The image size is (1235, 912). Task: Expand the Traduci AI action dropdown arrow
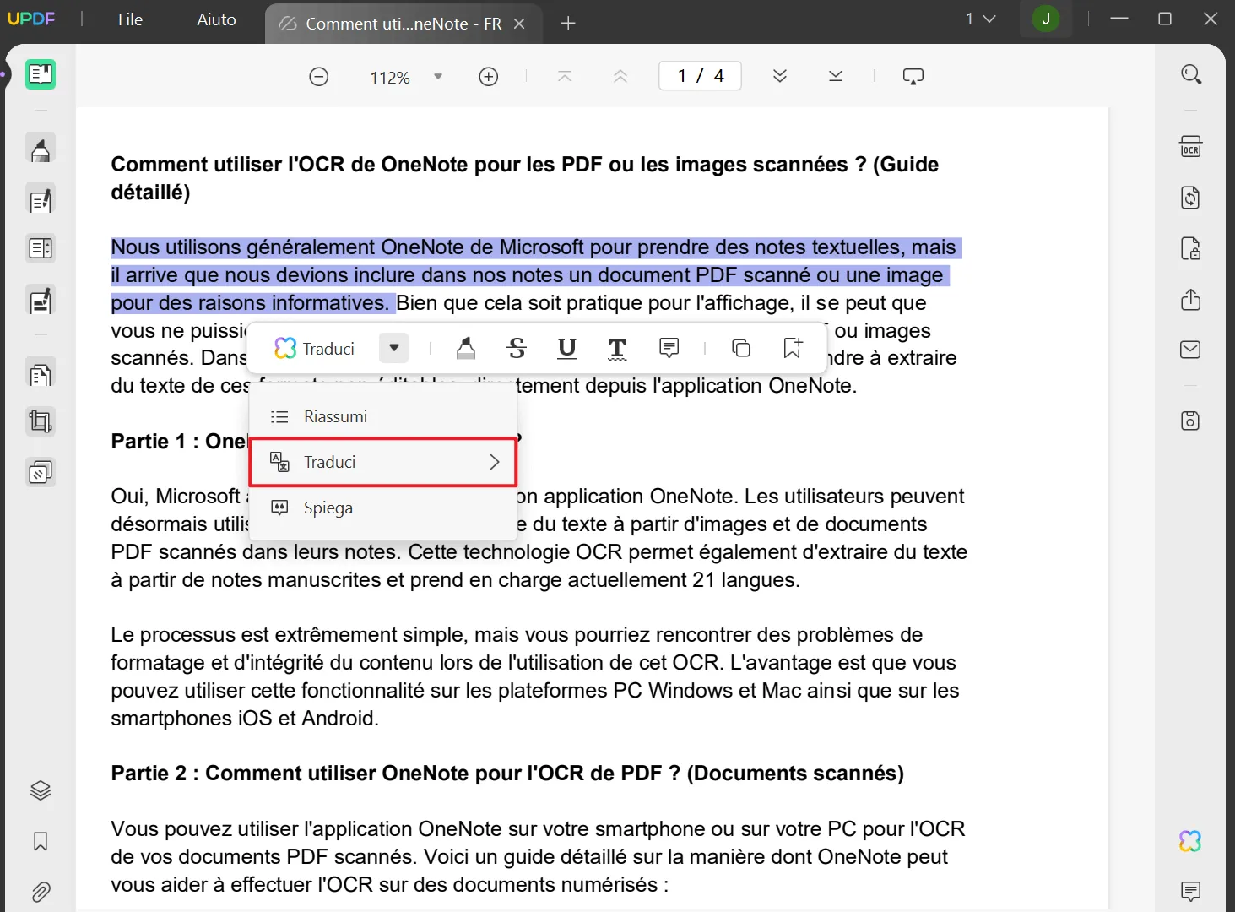(x=393, y=348)
